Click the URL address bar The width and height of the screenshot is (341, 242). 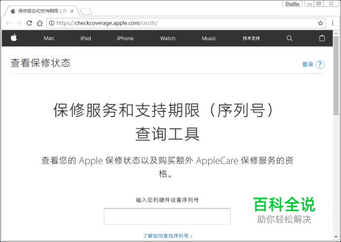point(186,23)
